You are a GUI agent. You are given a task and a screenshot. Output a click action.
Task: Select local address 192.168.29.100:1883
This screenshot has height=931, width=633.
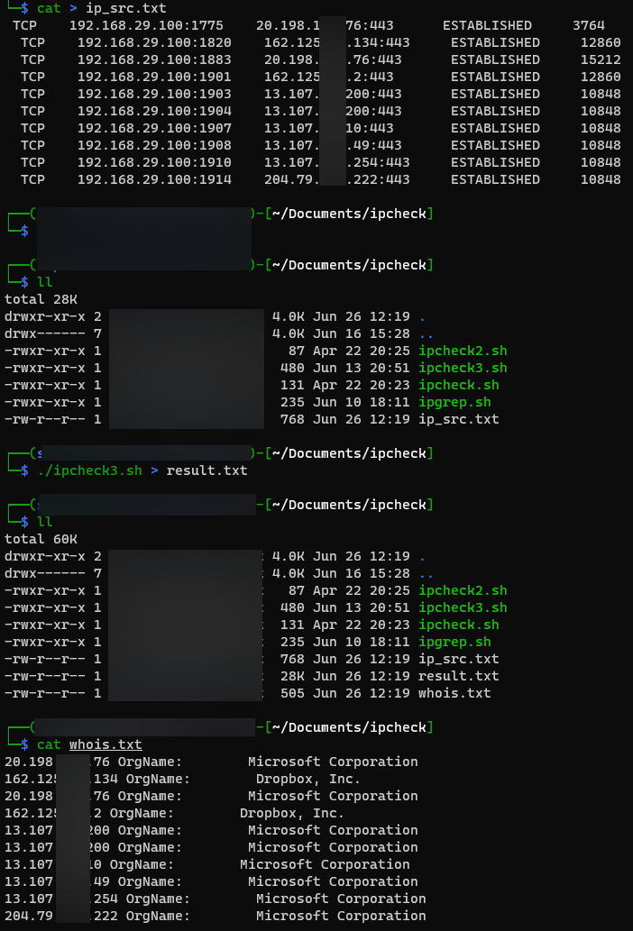pyautogui.click(x=154, y=60)
